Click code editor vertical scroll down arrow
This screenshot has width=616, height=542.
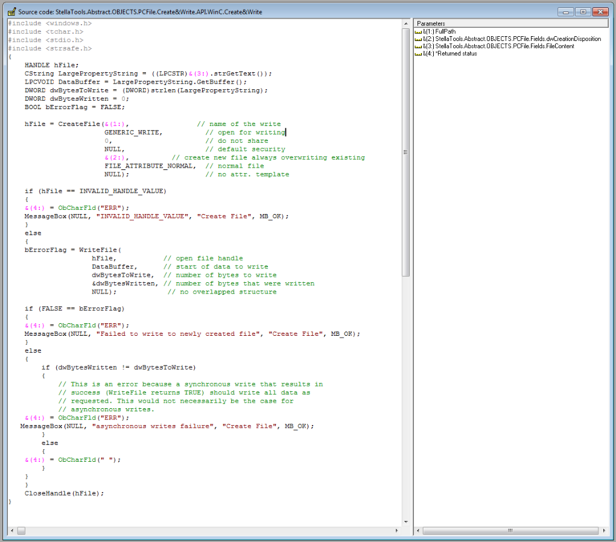tap(406, 522)
